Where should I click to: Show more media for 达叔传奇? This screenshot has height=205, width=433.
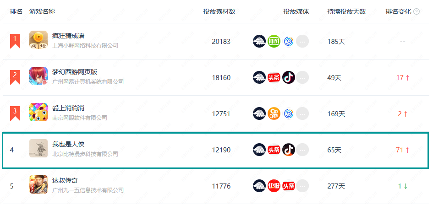click(302, 186)
